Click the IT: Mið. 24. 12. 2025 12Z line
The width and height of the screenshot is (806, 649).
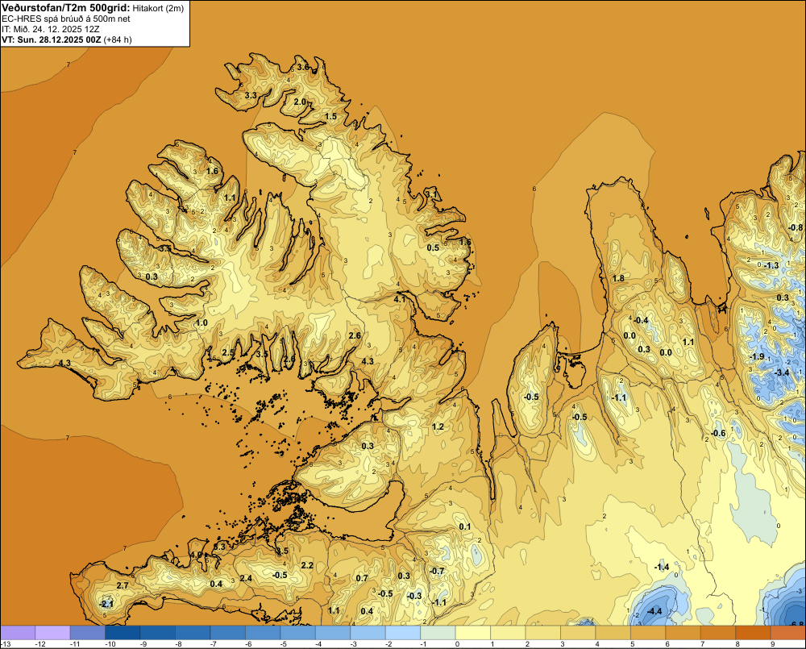(x=50, y=29)
